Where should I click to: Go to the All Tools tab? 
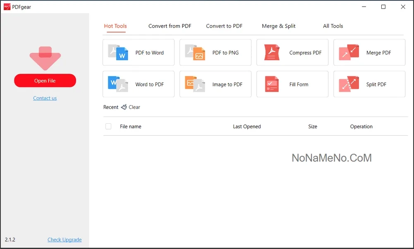click(x=333, y=26)
